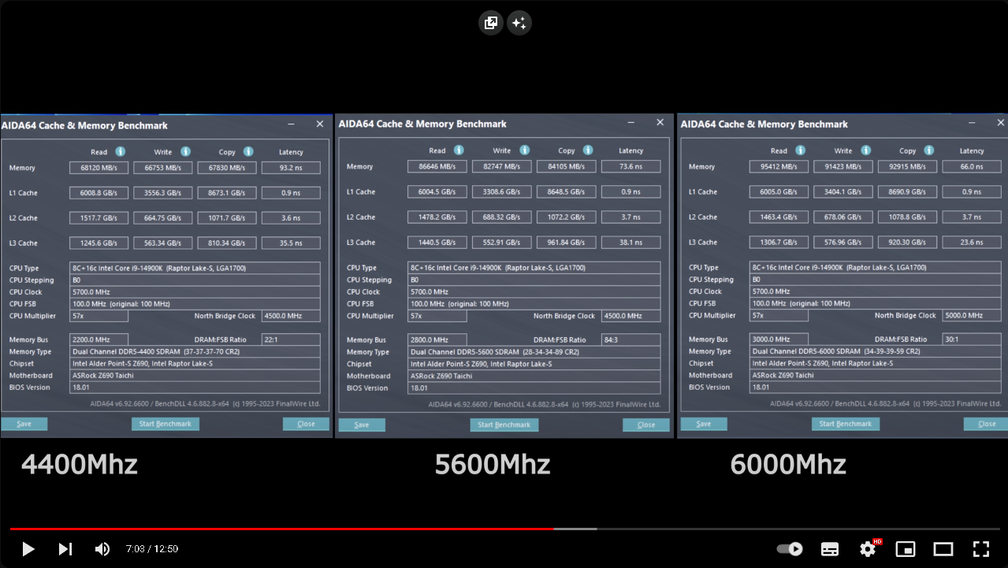Screen dimensions: 1008x568
Task: Click Save in the DDR5-5600 benchmark window
Action: point(362,425)
